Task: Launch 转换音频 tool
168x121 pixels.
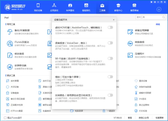Action: (140, 44)
